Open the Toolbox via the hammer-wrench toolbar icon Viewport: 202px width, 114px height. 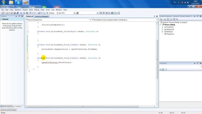[x=110, y=13]
